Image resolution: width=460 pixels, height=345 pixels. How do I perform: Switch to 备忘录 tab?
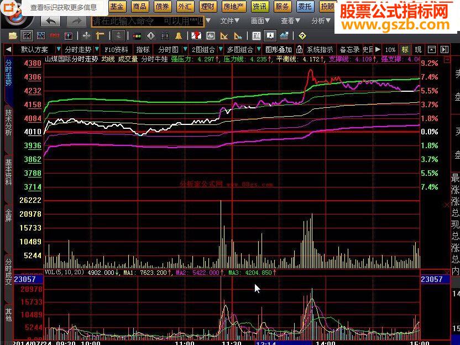[349, 49]
